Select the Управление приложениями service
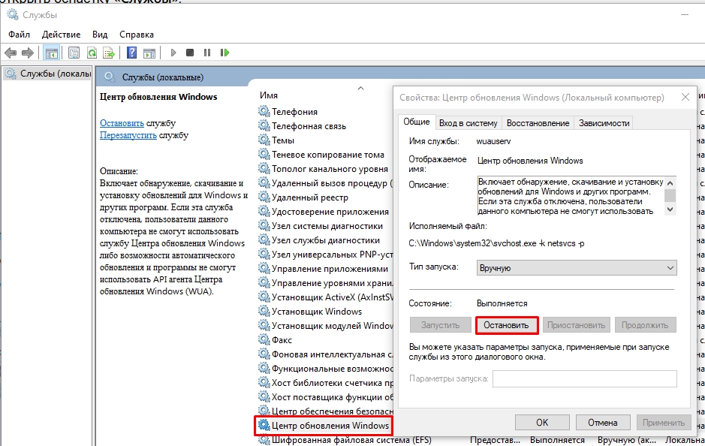The height and width of the screenshot is (446, 705). pyautogui.click(x=330, y=268)
